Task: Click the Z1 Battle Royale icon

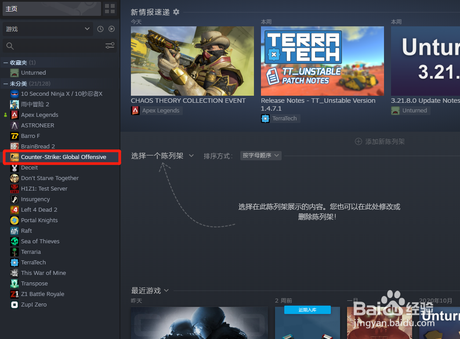Action: (x=14, y=294)
